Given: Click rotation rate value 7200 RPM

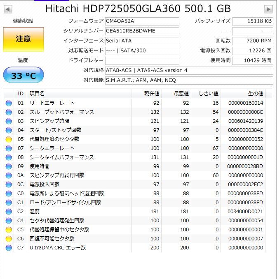Looking at the screenshot, I should coord(253,41).
